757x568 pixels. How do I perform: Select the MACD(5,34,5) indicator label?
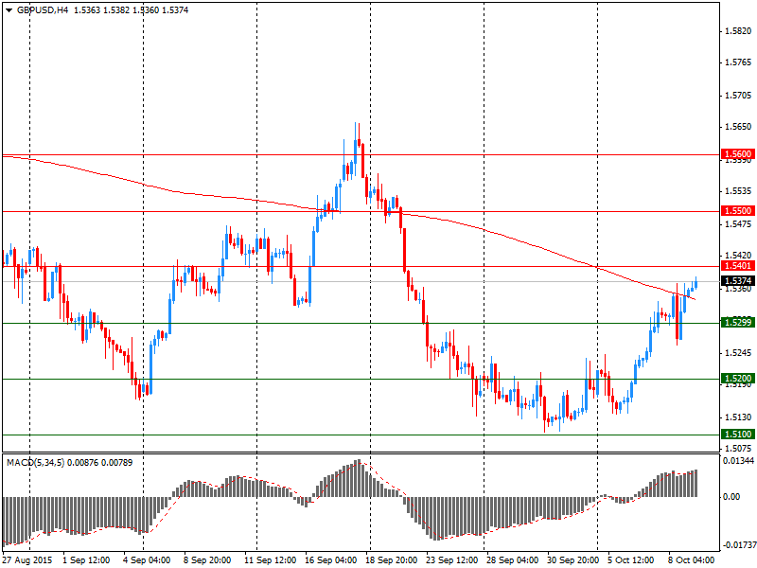(x=35, y=463)
